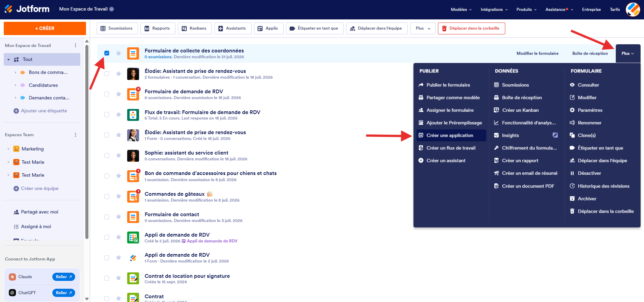Select the Tout folder in sidebar

[x=42, y=59]
